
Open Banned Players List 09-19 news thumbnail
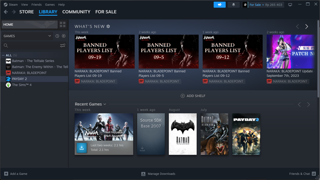pyautogui.click(x=104, y=51)
